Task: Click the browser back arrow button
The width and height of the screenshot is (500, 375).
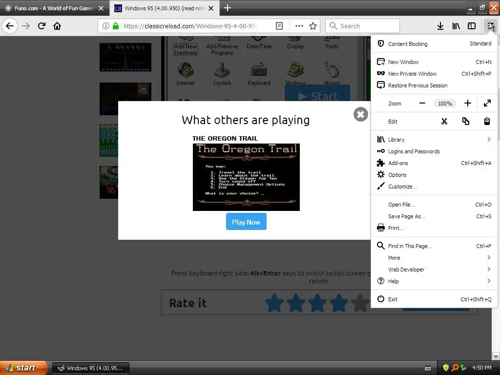Action: [x=10, y=26]
